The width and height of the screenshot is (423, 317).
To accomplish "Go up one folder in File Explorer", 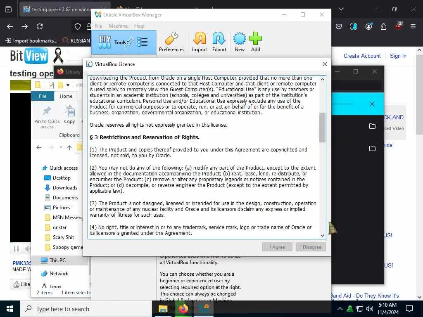I will 69,147.
